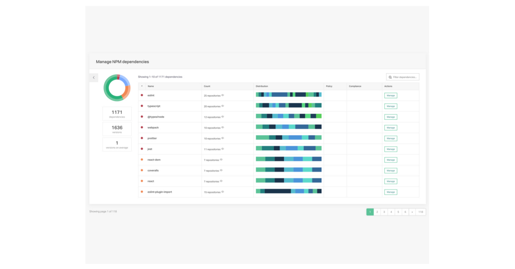515x269 pixels.
Task: Click the orange status dot beside react-dom
Action: (143, 160)
